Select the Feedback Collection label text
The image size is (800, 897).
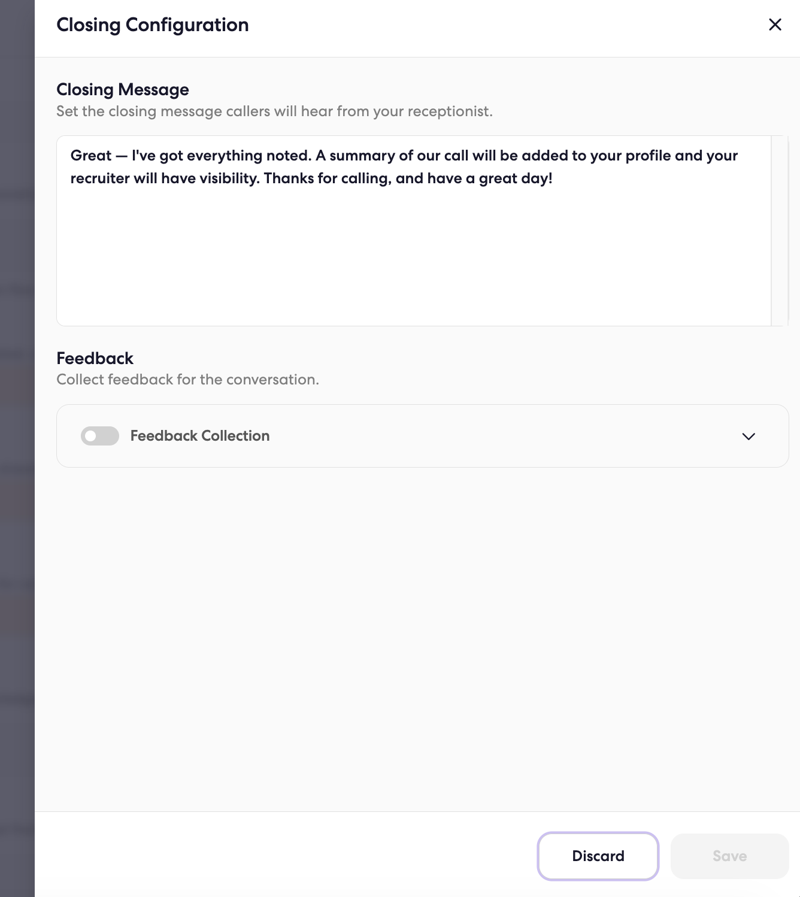click(200, 436)
